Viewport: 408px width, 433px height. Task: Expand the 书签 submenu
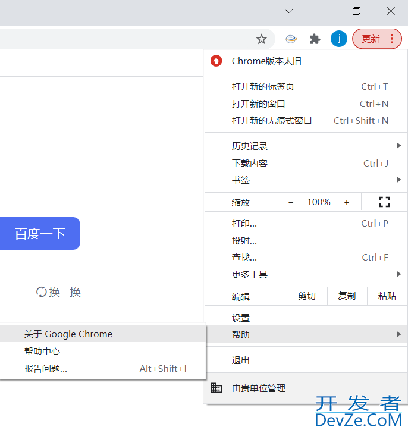pyautogui.click(x=306, y=180)
